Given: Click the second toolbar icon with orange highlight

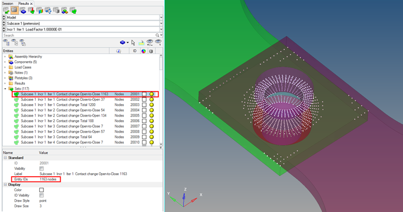Looking at the screenshot, I should tap(15, 9).
